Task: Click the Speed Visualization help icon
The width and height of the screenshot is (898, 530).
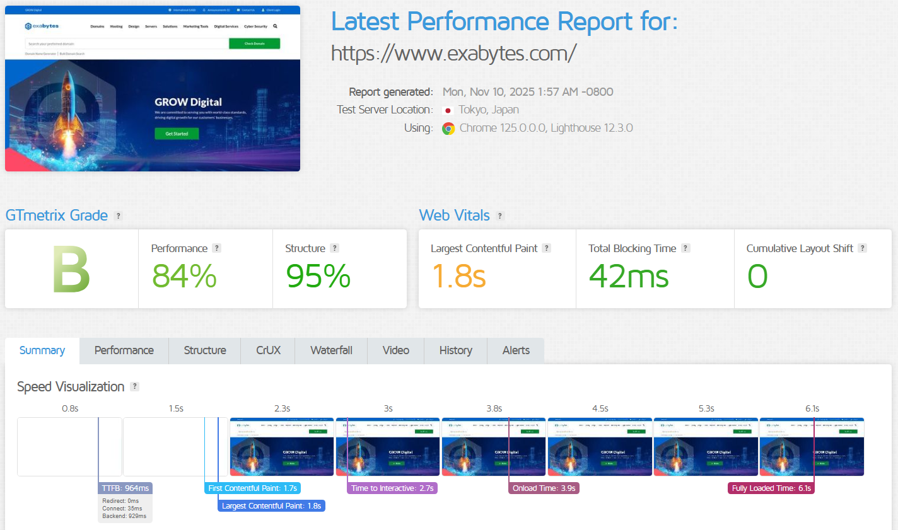Action: 134,386
